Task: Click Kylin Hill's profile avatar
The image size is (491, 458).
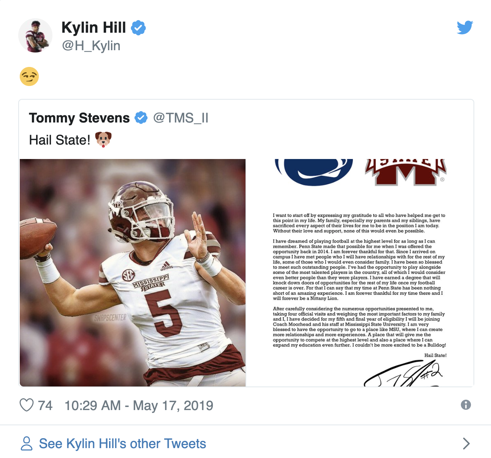Action: coord(35,35)
